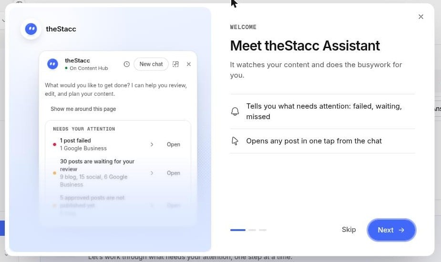The image size is (441, 262).
Task: Select the second progress step indicator
Action: click(x=252, y=230)
